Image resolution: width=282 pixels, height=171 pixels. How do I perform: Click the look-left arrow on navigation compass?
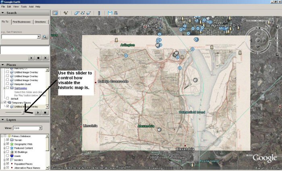251,40
